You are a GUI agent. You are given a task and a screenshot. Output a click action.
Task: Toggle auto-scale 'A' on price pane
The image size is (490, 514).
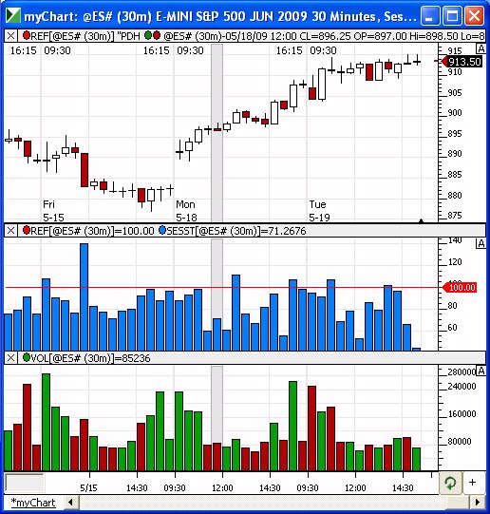[x=481, y=48]
